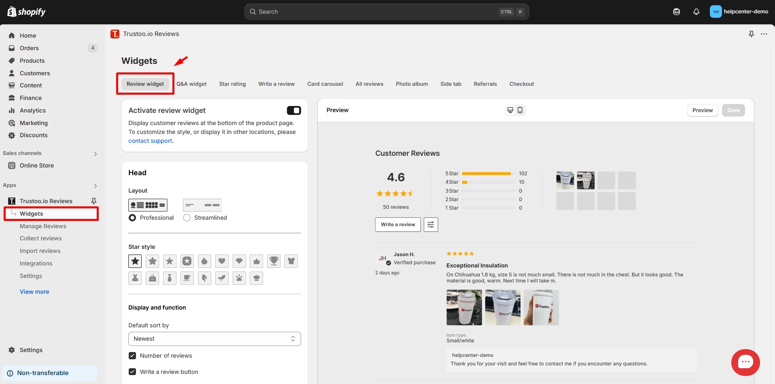Viewport: 775px width, 384px height.
Task: Open the Card carousel tab
Action: point(325,84)
